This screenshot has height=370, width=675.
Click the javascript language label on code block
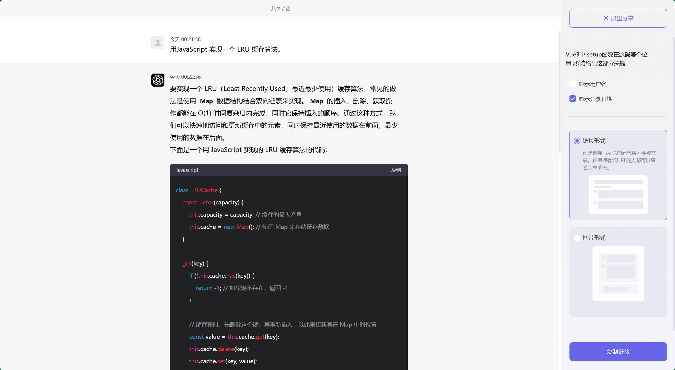(x=187, y=170)
